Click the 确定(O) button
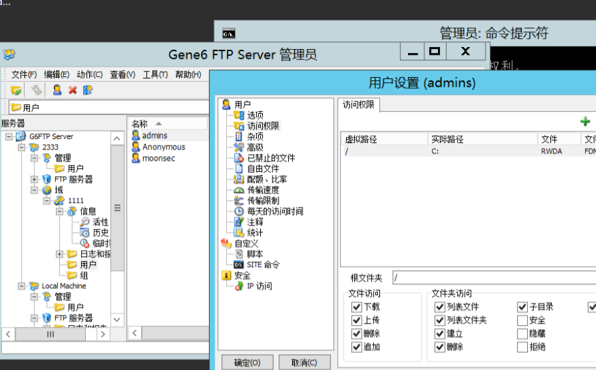 point(247,363)
